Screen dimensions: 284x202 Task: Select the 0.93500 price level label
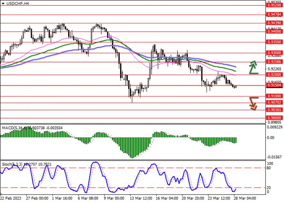(274, 42)
